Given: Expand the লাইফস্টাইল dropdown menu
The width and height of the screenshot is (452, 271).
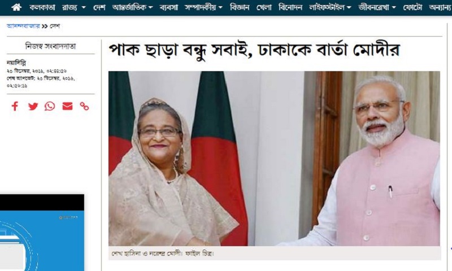Looking at the screenshot, I should [330, 7].
